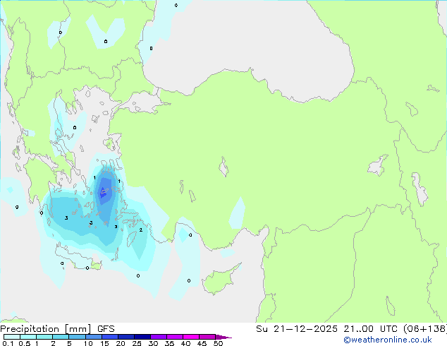The height and width of the screenshot is (346, 447).
Task: Pick the 30–35 mm purple legend swatch
Action: click(159, 337)
